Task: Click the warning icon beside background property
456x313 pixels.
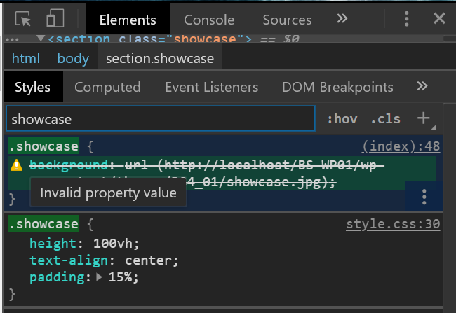Action: pos(17,165)
